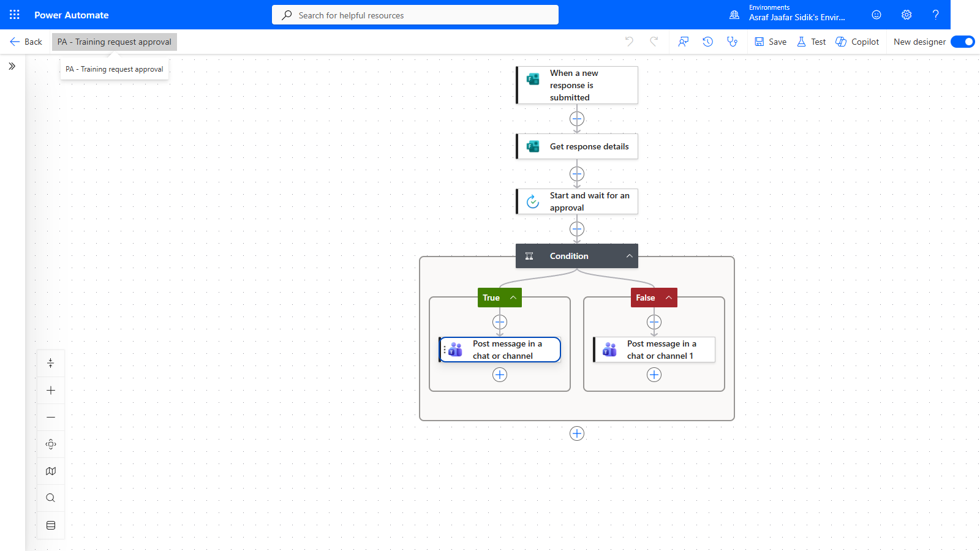Image resolution: width=980 pixels, height=551 pixels.
Task: Open the Send feedback chat icon
Action: [684, 42]
